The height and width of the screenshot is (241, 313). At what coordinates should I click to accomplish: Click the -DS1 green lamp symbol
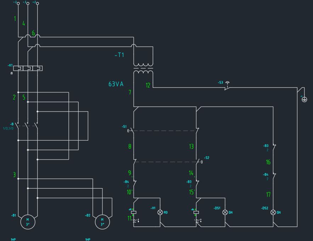pyautogui.click(x=225, y=212)
